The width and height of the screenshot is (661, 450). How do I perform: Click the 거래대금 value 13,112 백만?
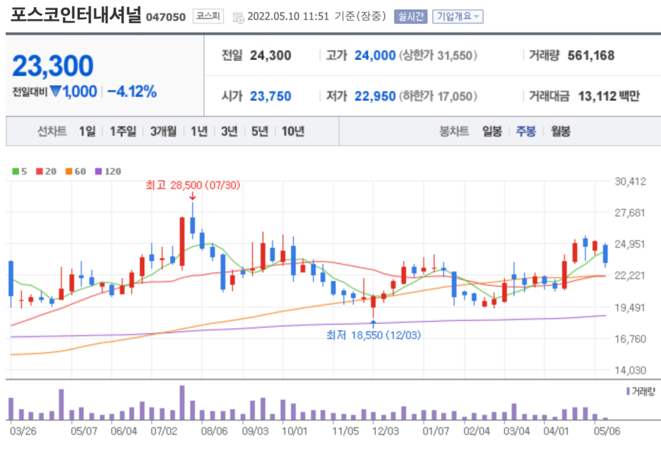pos(609,97)
